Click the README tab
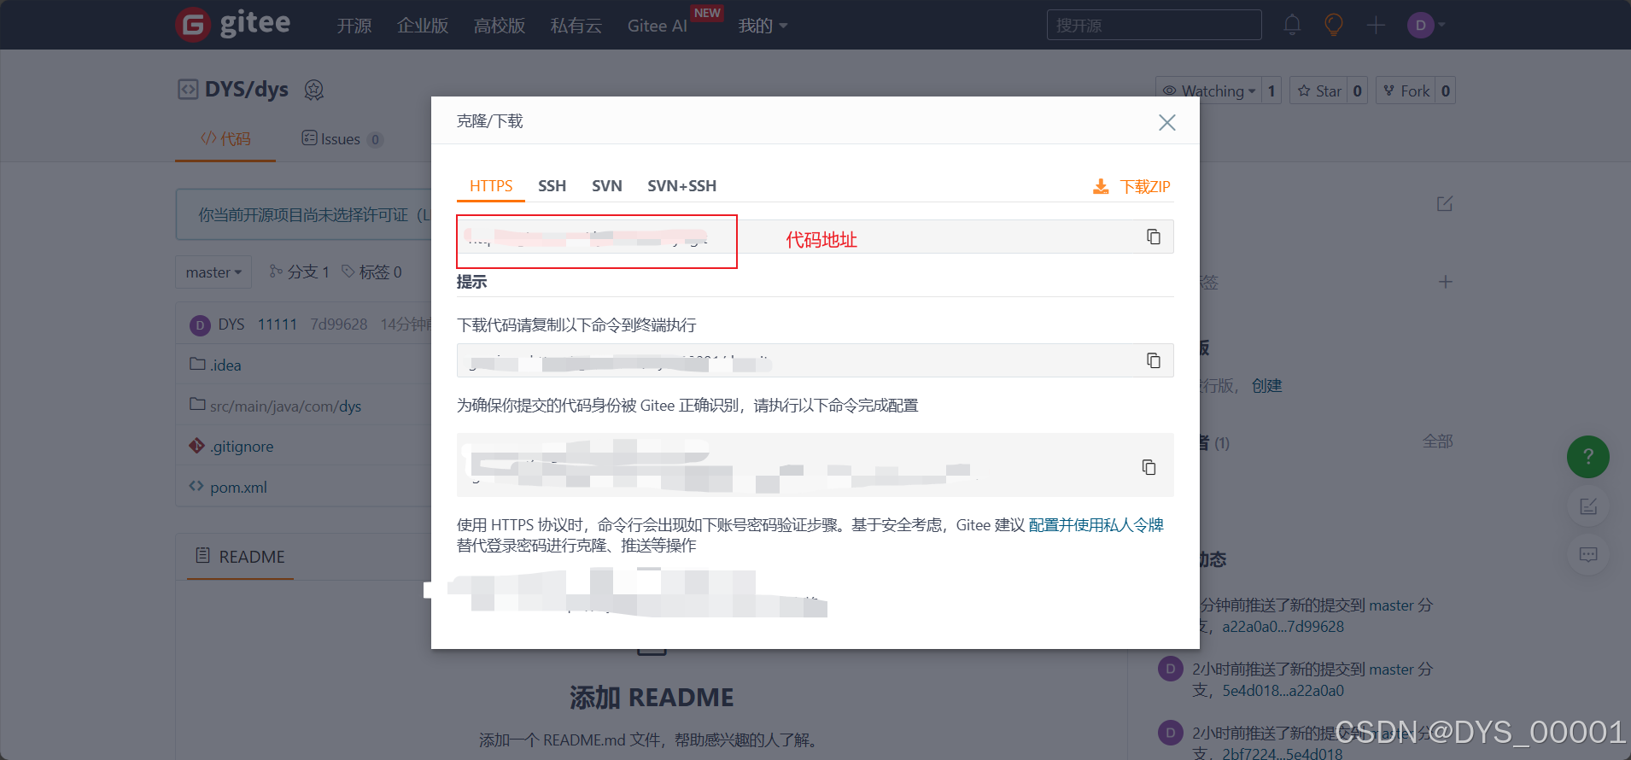Viewport: 1631px width, 760px height. [241, 556]
